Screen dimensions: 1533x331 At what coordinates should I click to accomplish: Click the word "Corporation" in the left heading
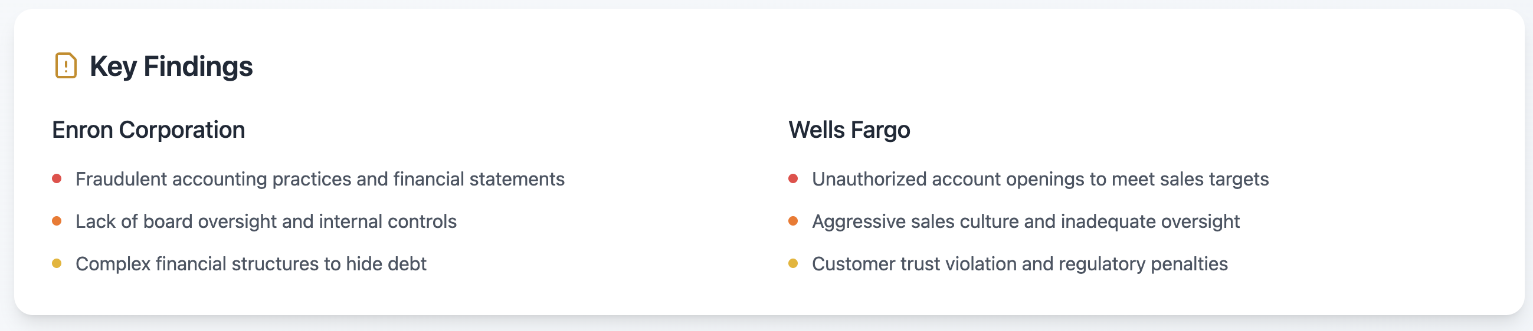(182, 130)
